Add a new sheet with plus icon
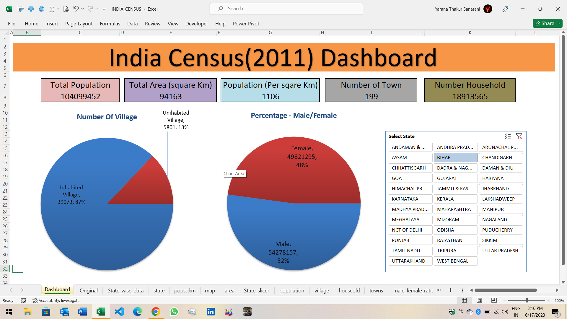Image resolution: width=567 pixels, height=319 pixels. point(450,290)
